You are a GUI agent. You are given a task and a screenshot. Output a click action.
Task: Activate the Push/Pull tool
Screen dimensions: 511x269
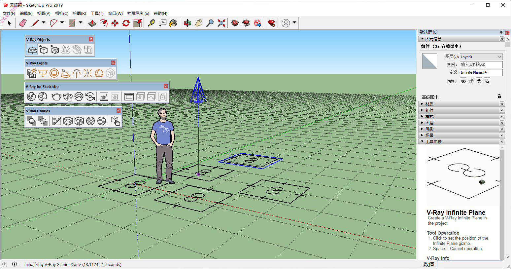click(92, 23)
